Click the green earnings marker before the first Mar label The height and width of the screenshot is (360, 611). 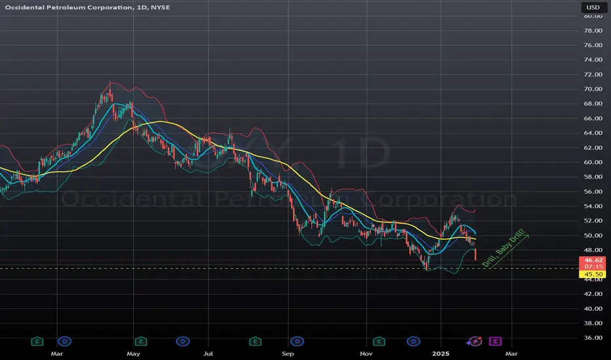pyautogui.click(x=37, y=342)
